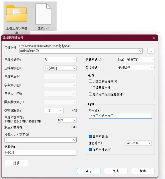The image size is (165, 179).
Task: Click the disabled 固实数据大小 dropdown
Action: pyautogui.click(x=60, y=102)
